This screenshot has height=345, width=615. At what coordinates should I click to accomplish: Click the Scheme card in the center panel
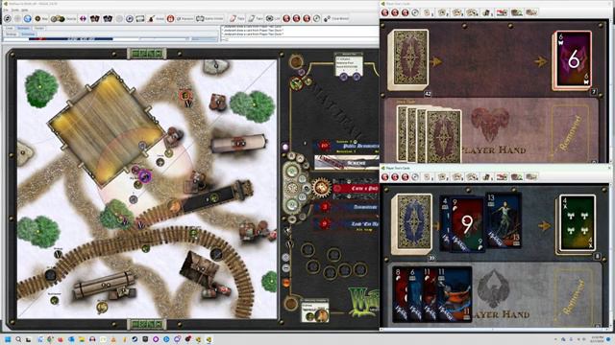pyautogui.click(x=347, y=162)
